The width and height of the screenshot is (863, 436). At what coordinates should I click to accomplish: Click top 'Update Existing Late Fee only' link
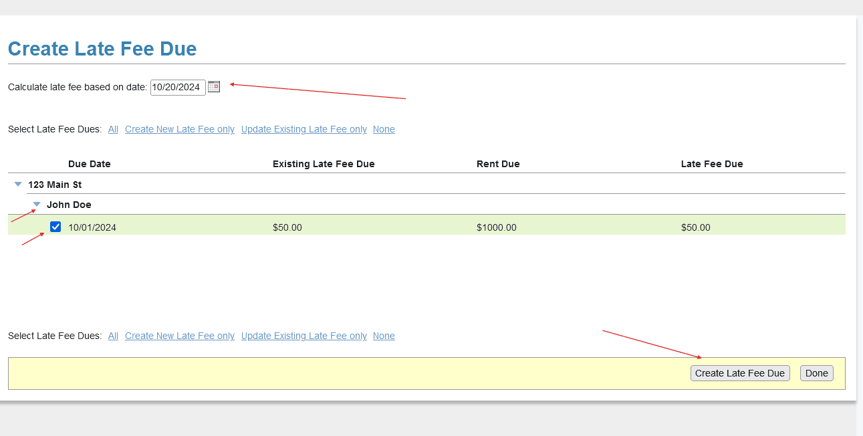[304, 129]
